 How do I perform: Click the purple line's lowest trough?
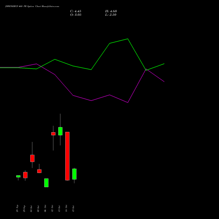(128, 102)
